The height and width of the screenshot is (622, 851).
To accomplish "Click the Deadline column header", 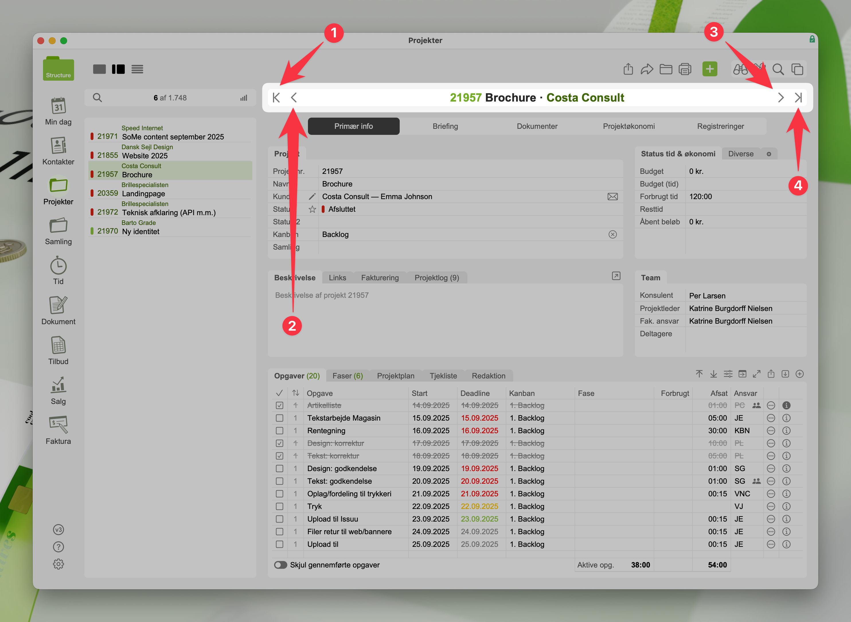I will click(475, 393).
